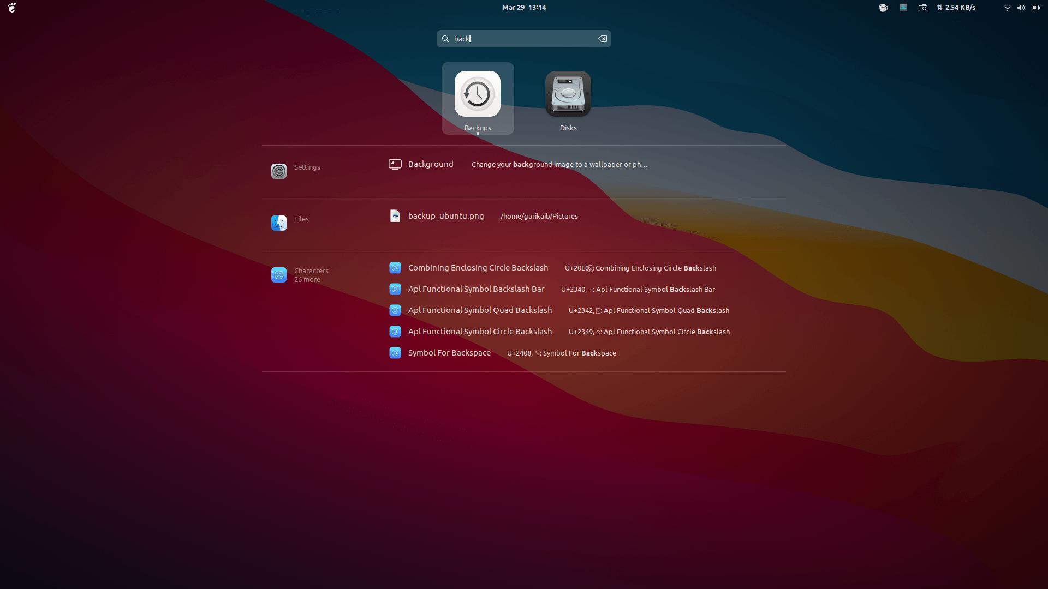Click 'Change your background image' description

point(559,165)
